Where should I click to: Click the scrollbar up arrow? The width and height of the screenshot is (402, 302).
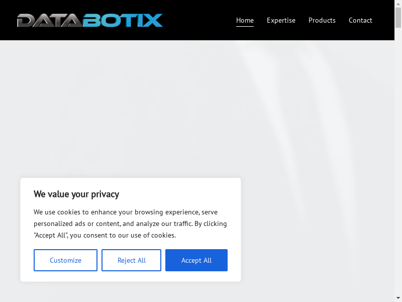pos(398,4)
